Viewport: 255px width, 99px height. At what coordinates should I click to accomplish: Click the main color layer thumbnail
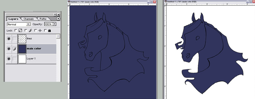click(22, 49)
